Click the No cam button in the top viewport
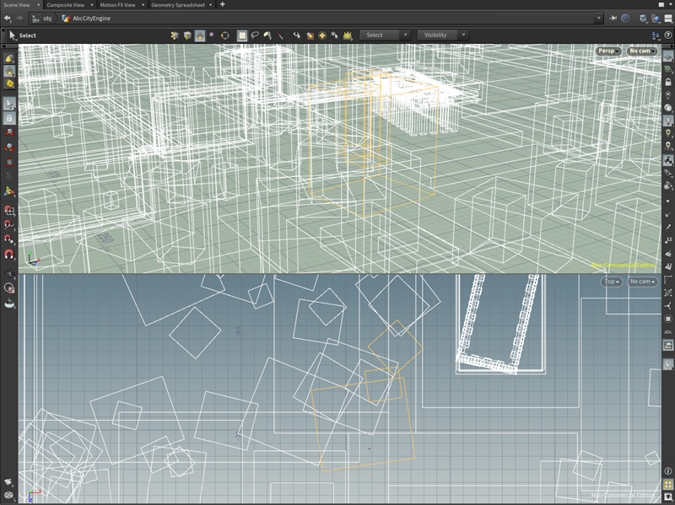The width and height of the screenshot is (675, 505). point(642,51)
